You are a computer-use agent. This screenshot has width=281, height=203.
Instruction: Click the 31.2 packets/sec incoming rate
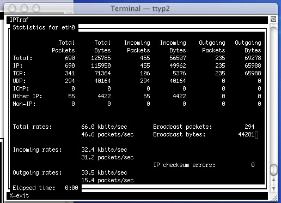coord(107,157)
